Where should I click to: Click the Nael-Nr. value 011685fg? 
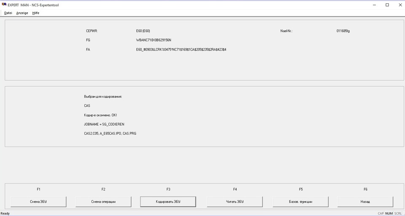pyautogui.click(x=343, y=31)
